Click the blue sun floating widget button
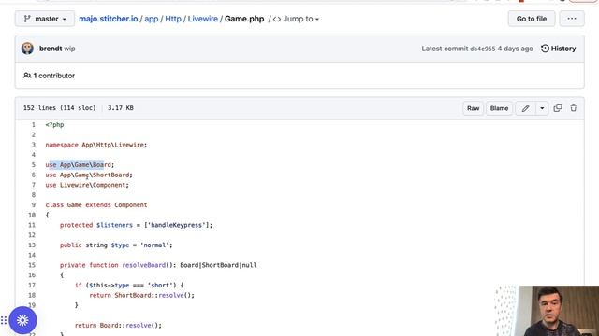599x336 pixels. click(x=22, y=320)
